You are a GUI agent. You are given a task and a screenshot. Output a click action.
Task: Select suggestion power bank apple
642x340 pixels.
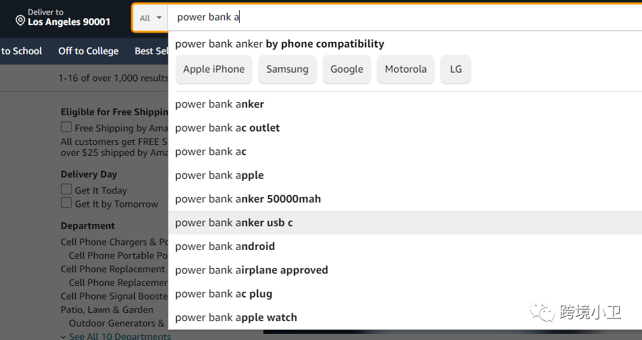point(219,175)
